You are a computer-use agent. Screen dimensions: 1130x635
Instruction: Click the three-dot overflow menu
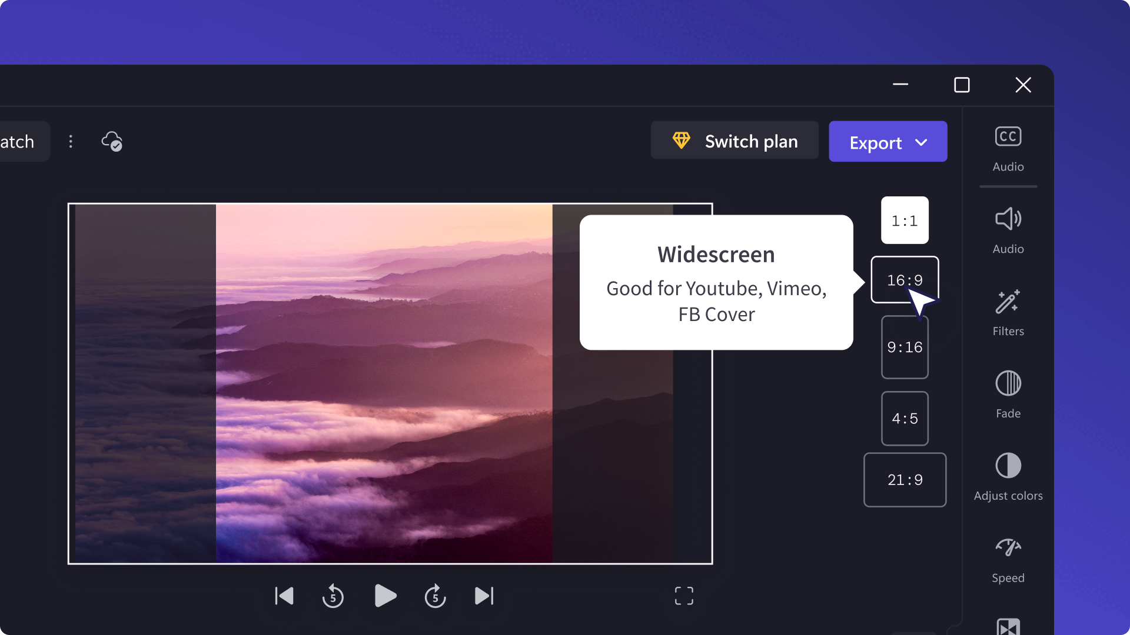coord(71,141)
